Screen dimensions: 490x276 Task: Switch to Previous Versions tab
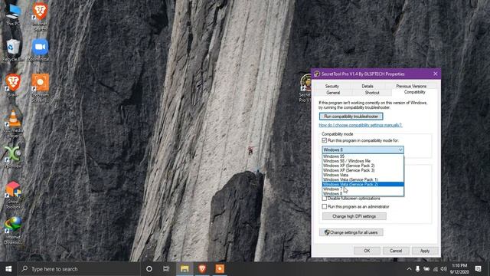click(411, 86)
